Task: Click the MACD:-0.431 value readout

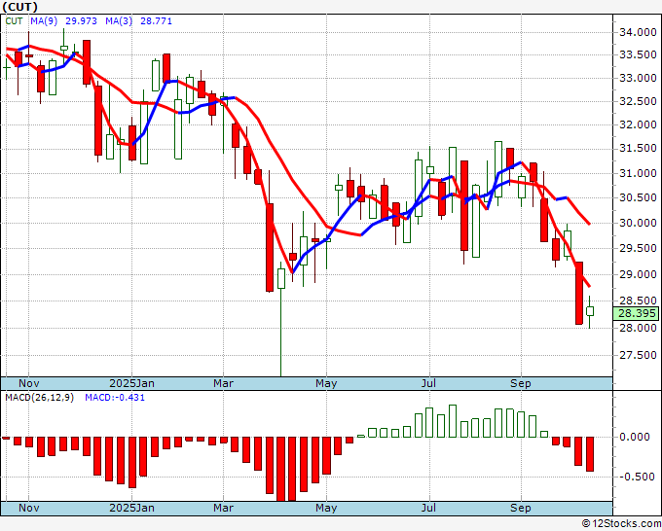Action: coord(115,398)
